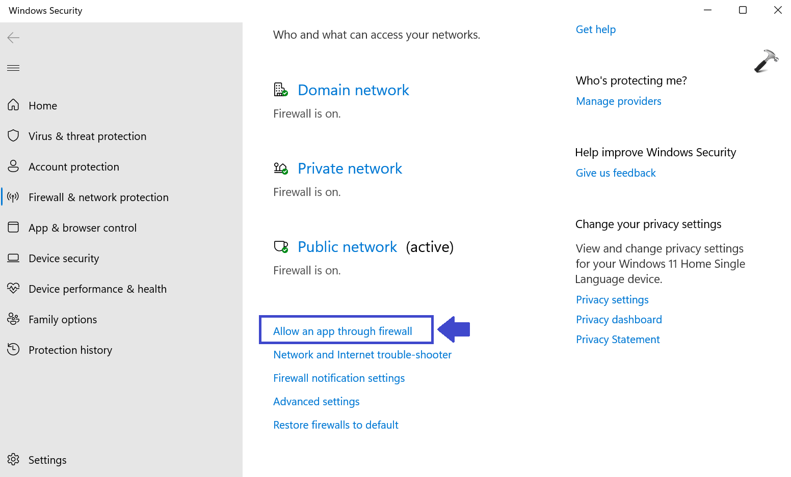
Task: Click the Protection history clock icon
Action: pos(13,350)
